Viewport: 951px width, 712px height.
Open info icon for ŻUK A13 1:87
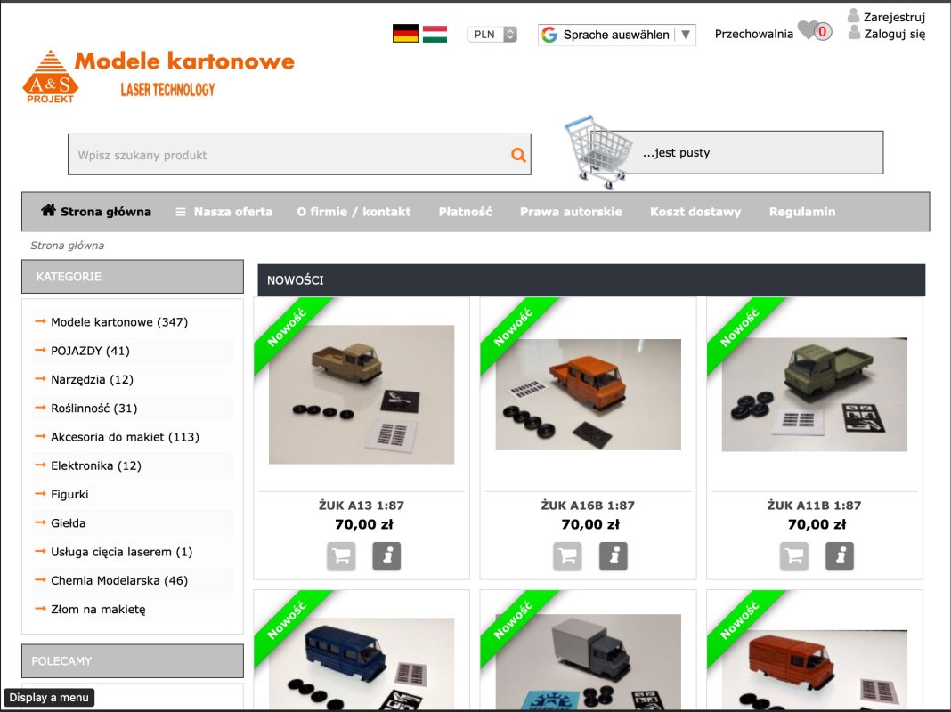[x=386, y=556]
